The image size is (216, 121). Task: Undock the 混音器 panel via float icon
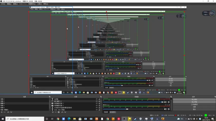[x=171, y=97]
